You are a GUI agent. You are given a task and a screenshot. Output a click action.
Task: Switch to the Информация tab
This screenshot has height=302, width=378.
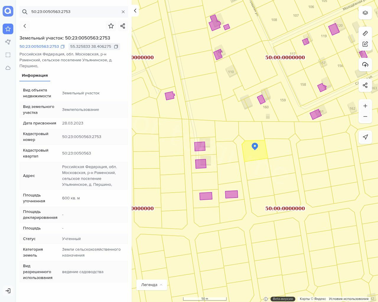[35, 75]
